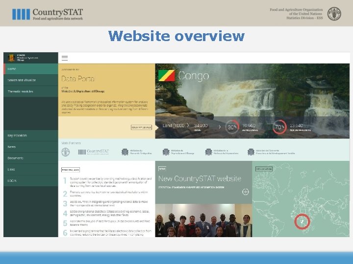The image size is (353, 264).
Task: Click the 10,560 agricultural value
Action: [x=249, y=126]
